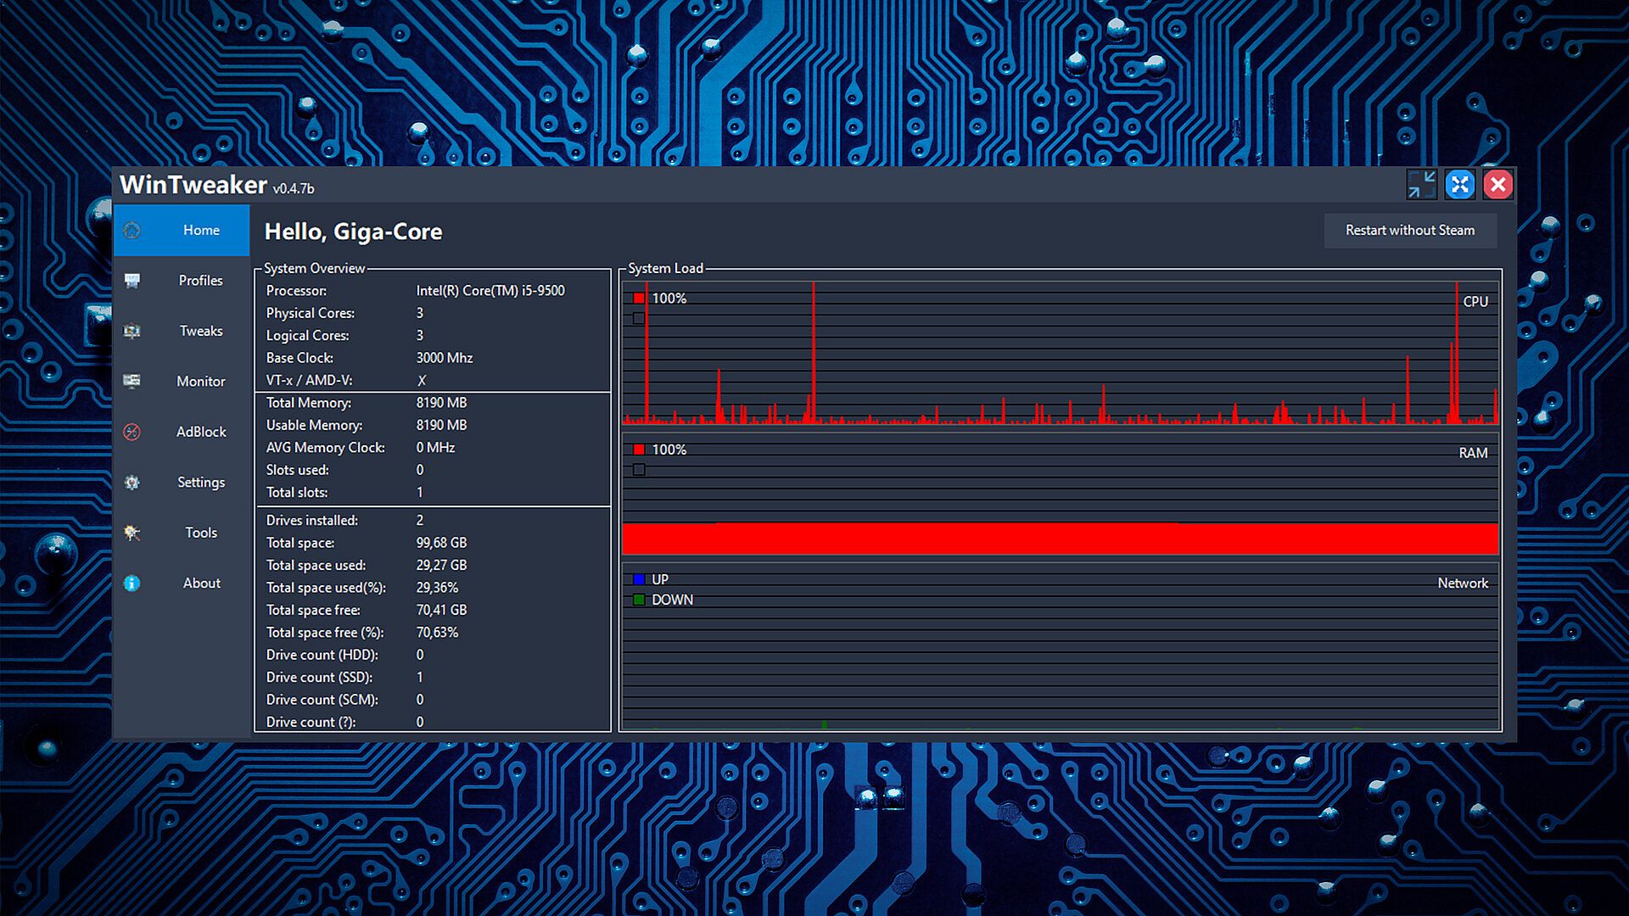Click the blue expand arrows icon
The image size is (1629, 916).
click(1459, 184)
